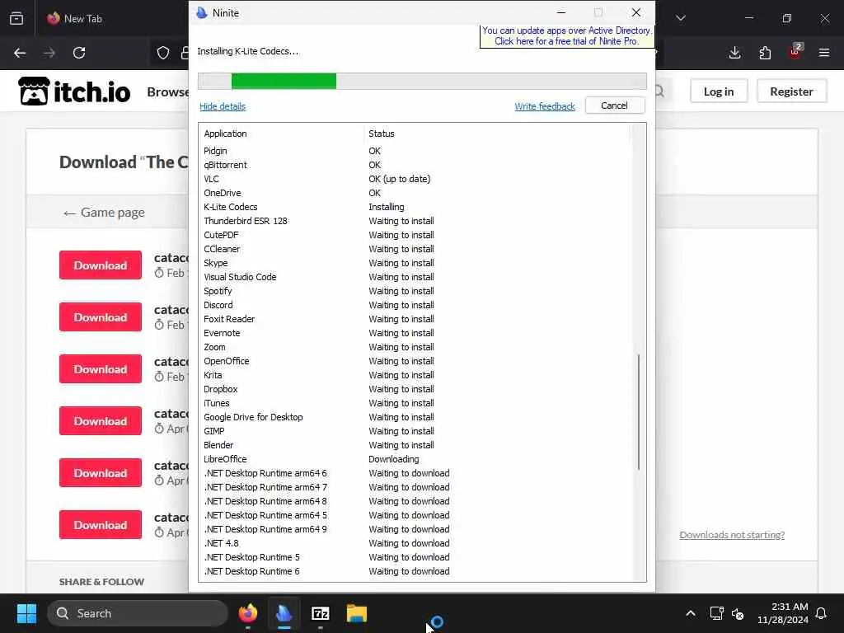The width and height of the screenshot is (844, 633).
Task: Open the notifications bell in system tray
Action: click(822, 613)
